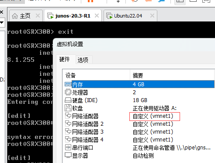Click the 4 GB memory summary value

point(139,85)
